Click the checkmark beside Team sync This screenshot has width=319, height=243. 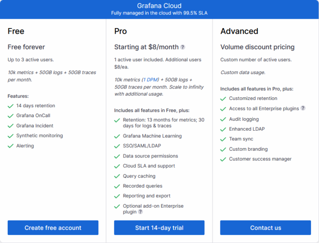pyautogui.click(x=223, y=140)
